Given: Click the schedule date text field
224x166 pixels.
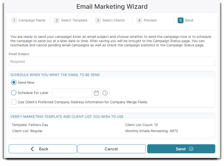Looking at the screenshot, I should 72,93.
